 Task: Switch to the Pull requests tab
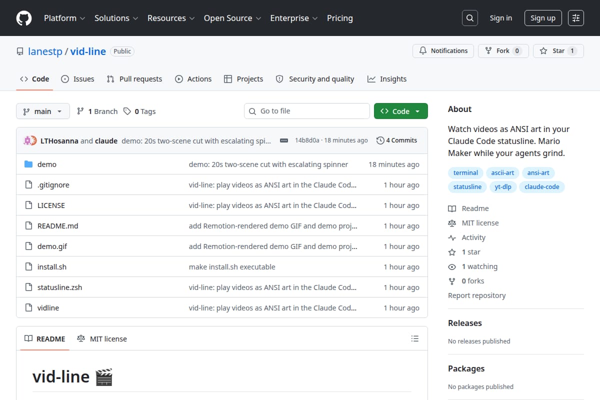click(134, 79)
